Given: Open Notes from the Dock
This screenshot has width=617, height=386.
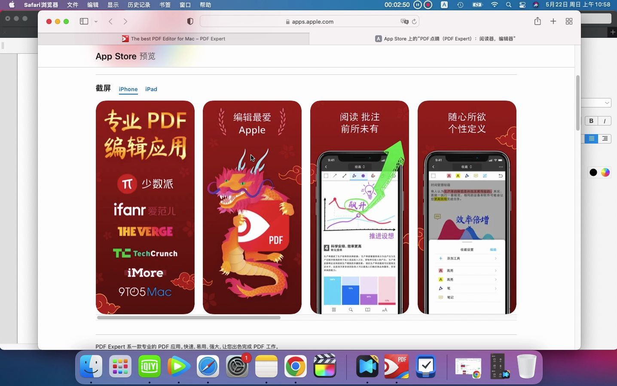Looking at the screenshot, I should point(266,366).
